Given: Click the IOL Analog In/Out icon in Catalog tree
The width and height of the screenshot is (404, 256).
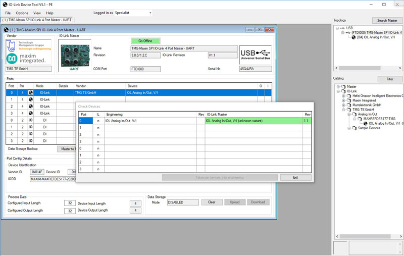Looking at the screenshot, I should tap(365, 123).
